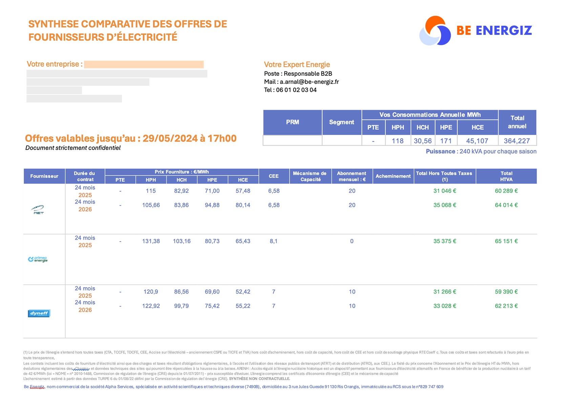Select MET 2026 HTVA total 64 014 €

506,205
